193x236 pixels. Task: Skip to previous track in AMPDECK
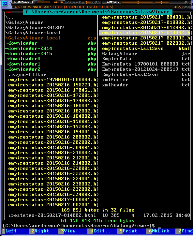(x=67, y=2)
